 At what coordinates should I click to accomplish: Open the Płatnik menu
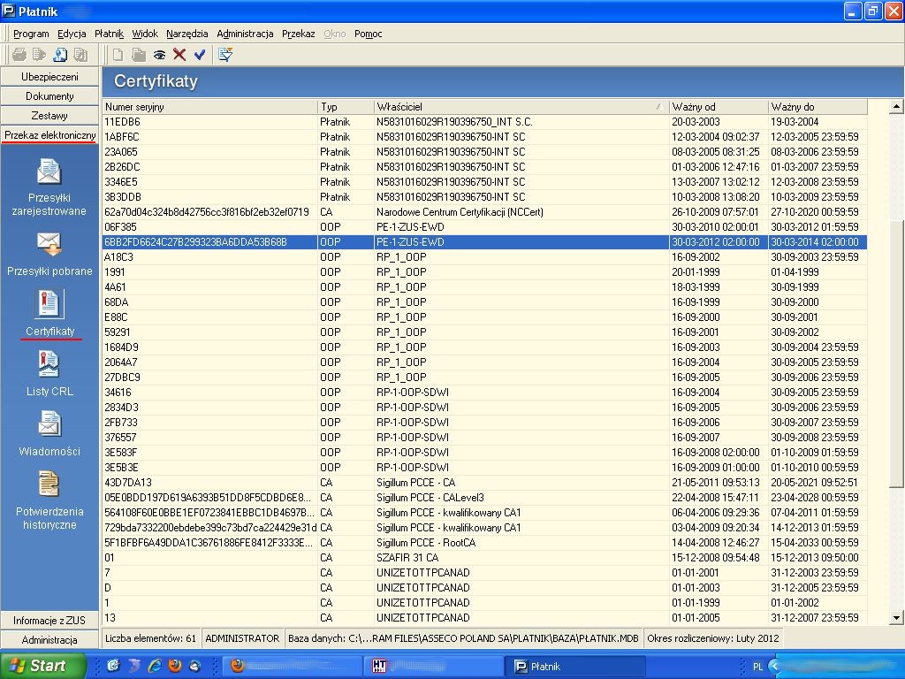coord(109,34)
